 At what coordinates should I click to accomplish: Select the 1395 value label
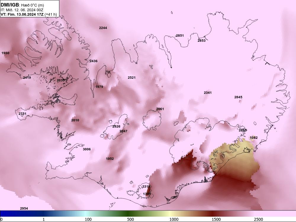pos(147,194)
